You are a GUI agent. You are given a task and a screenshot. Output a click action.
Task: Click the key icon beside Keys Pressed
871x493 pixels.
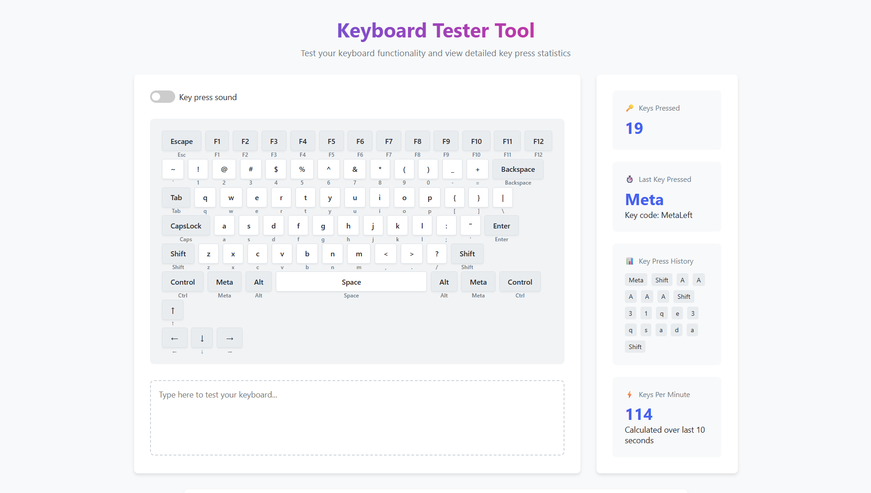(x=629, y=108)
